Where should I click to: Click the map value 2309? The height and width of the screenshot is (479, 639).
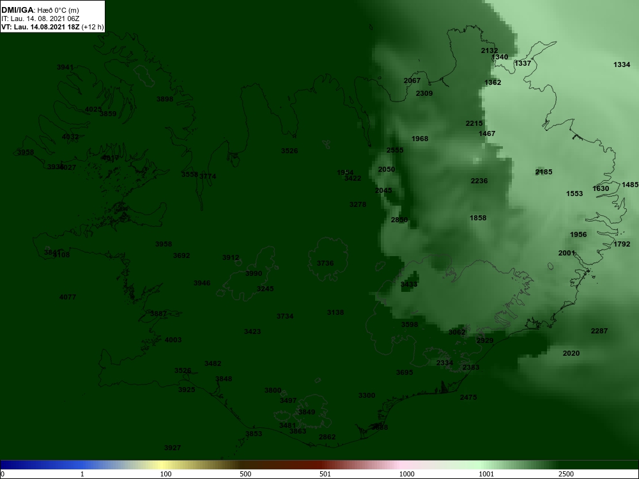pos(424,93)
